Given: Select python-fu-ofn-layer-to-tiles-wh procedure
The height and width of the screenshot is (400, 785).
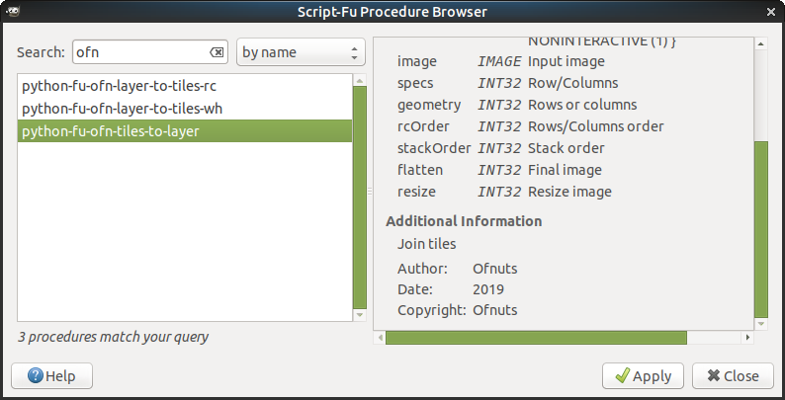Looking at the screenshot, I should [x=121, y=108].
